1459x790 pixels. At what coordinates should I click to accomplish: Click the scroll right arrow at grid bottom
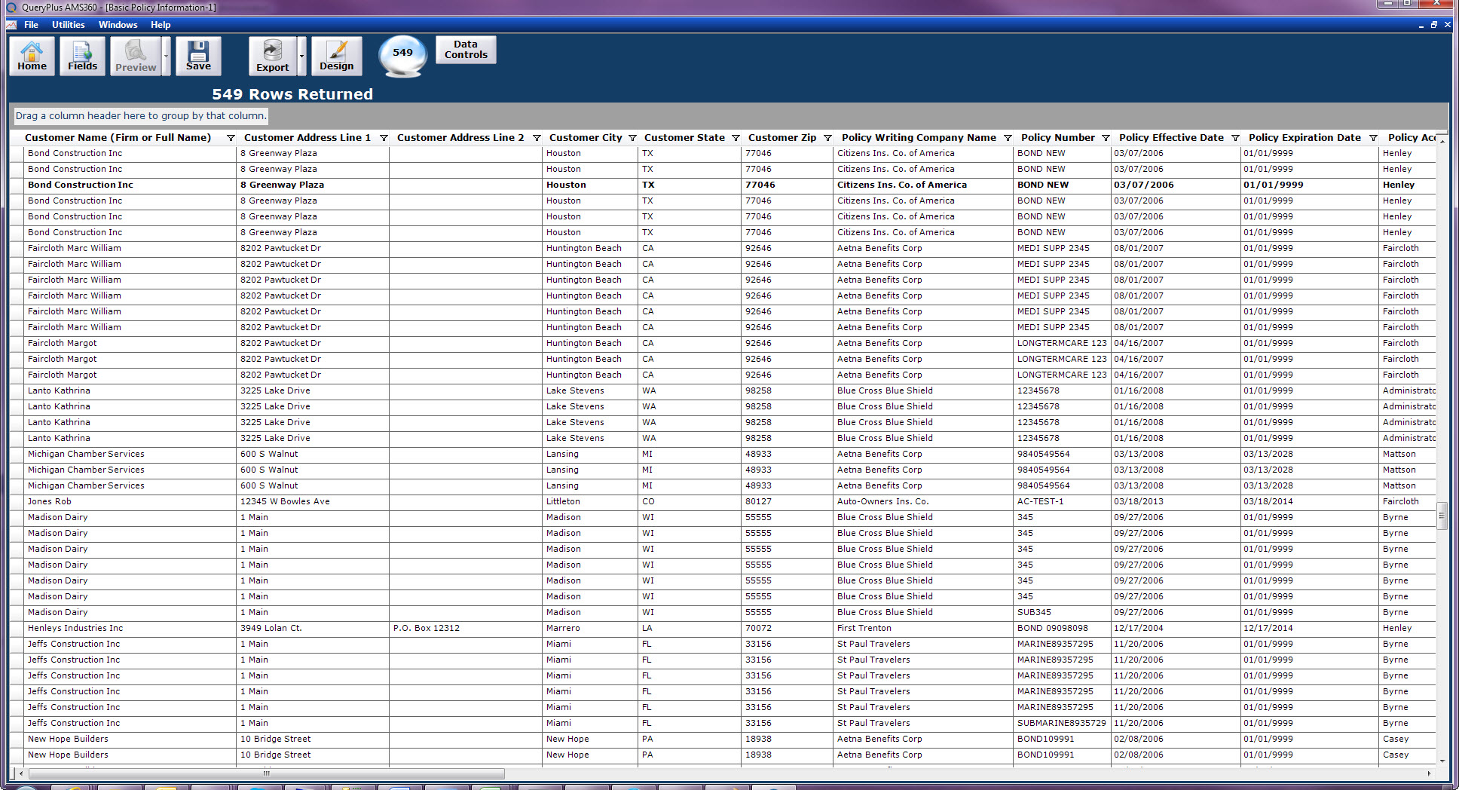(x=1429, y=773)
